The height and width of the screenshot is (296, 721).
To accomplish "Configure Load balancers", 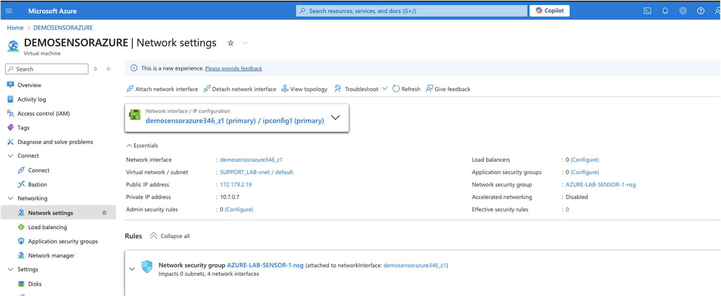I will [x=585, y=160].
